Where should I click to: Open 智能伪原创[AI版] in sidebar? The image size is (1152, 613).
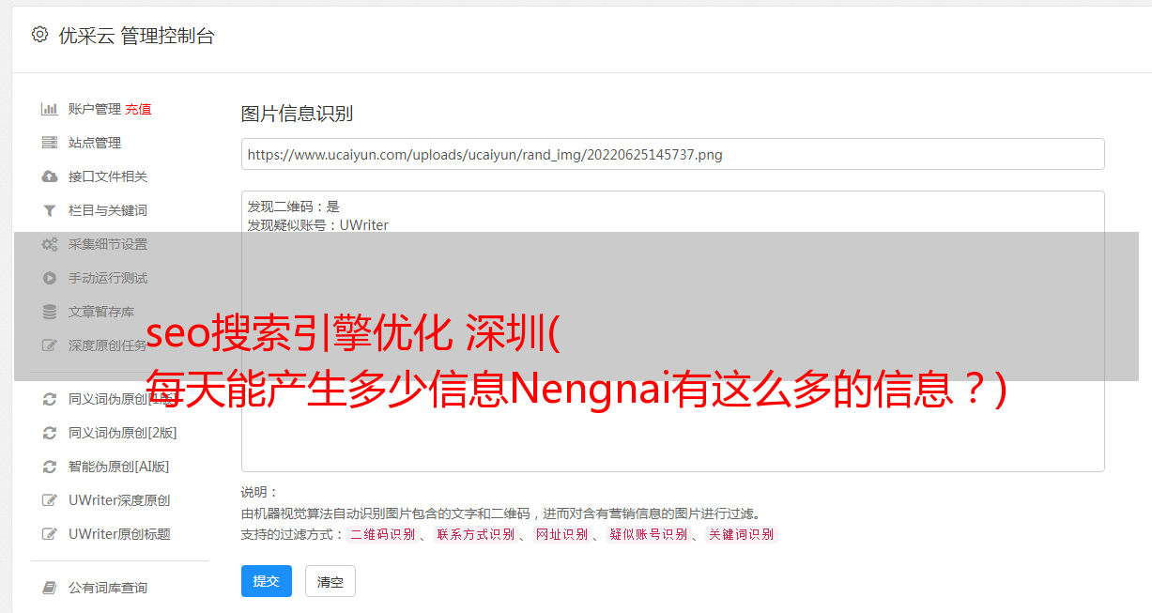[x=119, y=467]
